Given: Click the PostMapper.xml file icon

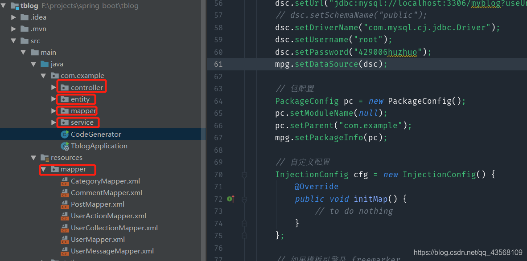Looking at the screenshot, I should (x=65, y=204).
